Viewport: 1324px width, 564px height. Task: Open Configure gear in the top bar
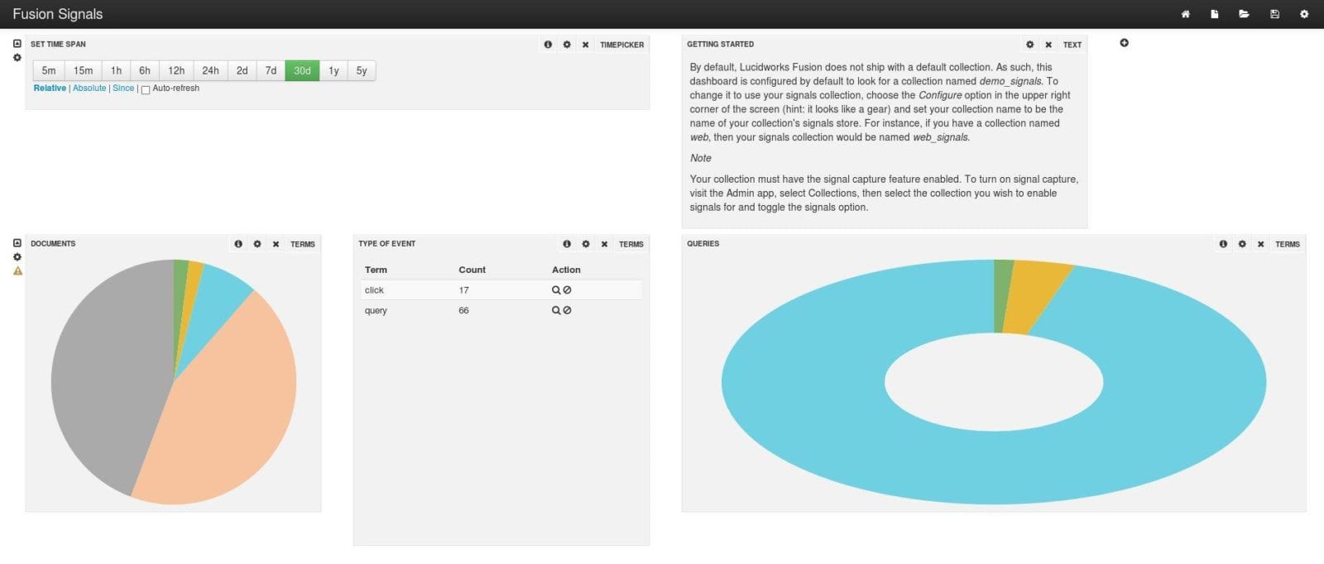[1304, 14]
